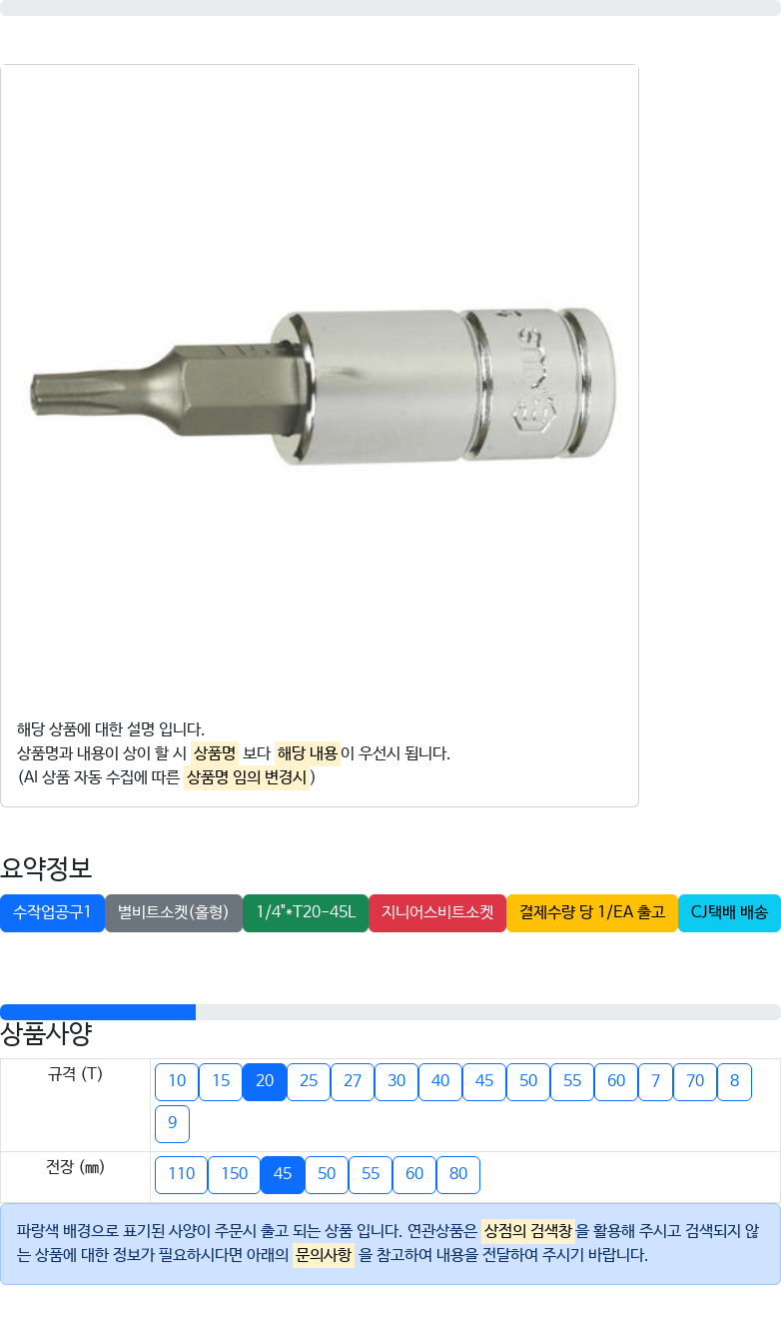The height and width of the screenshot is (1340, 781).
Task: Pick size 9 on second row
Action: [172, 1123]
